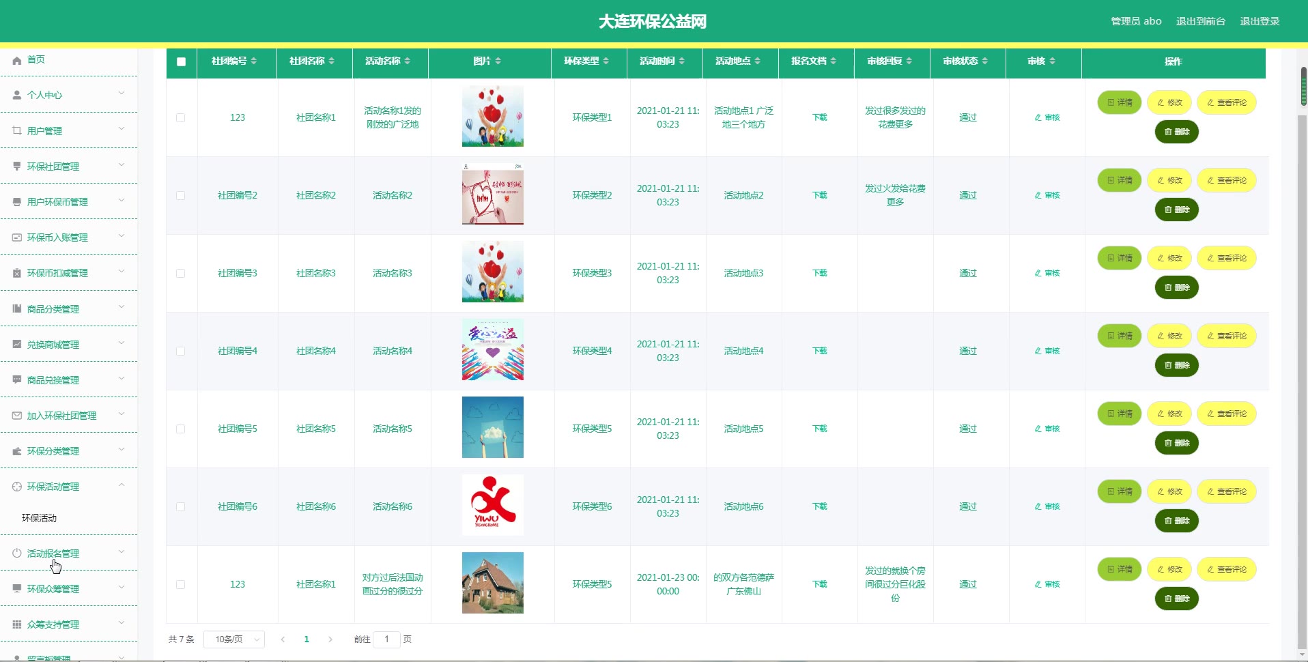Expand the 环保众筹管理 menu chevron

point(122,587)
